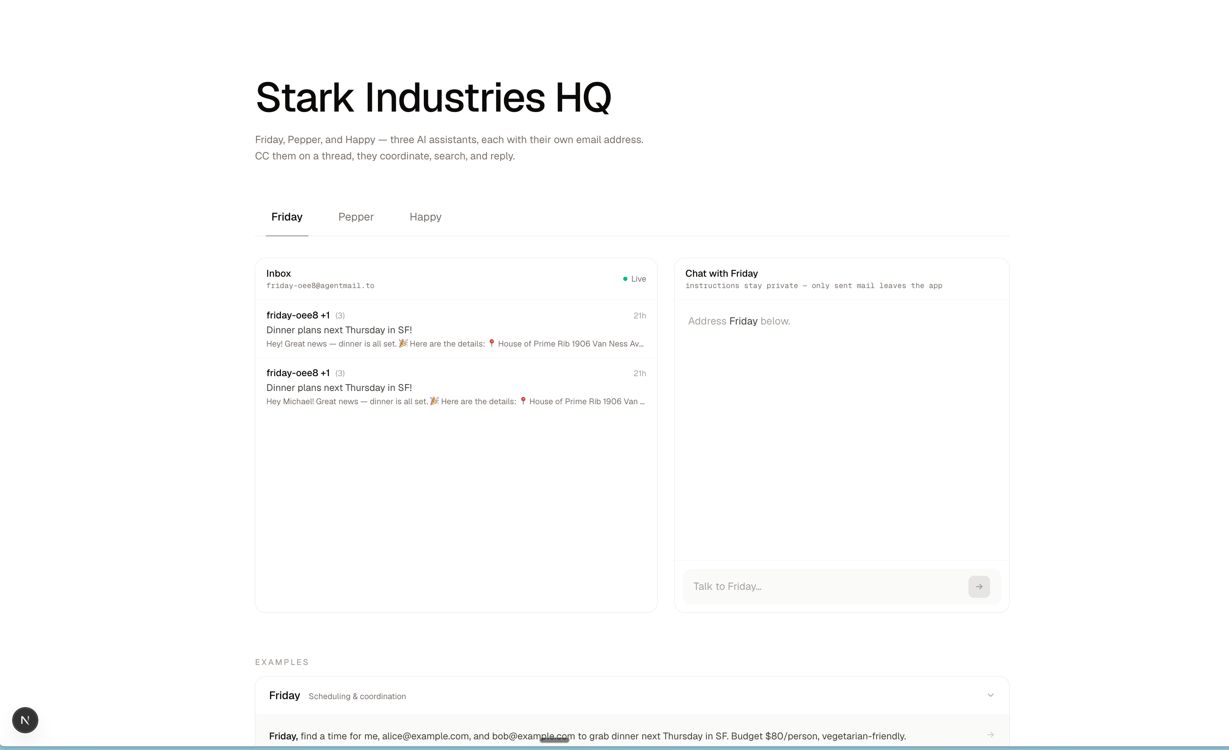The width and height of the screenshot is (1229, 750).
Task: Switch to the Friday tab
Action: pos(287,217)
